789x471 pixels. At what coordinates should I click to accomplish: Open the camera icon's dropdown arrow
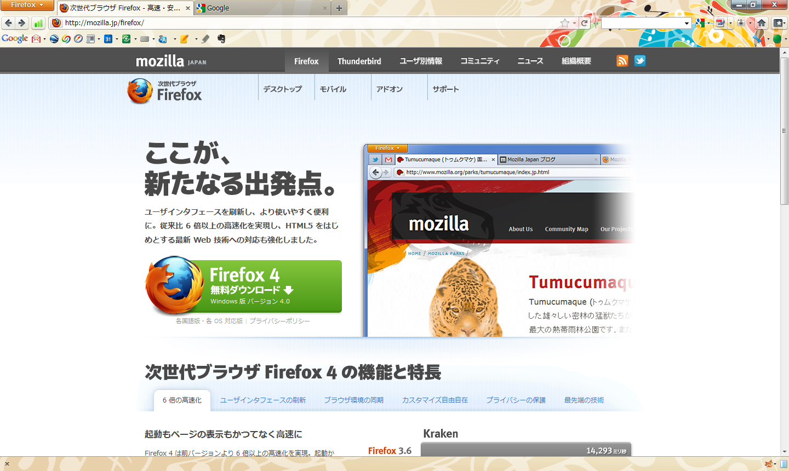(750, 23)
